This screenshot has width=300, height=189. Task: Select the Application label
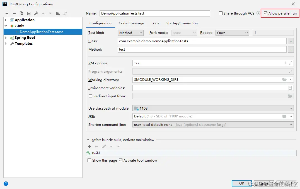tap(25, 20)
